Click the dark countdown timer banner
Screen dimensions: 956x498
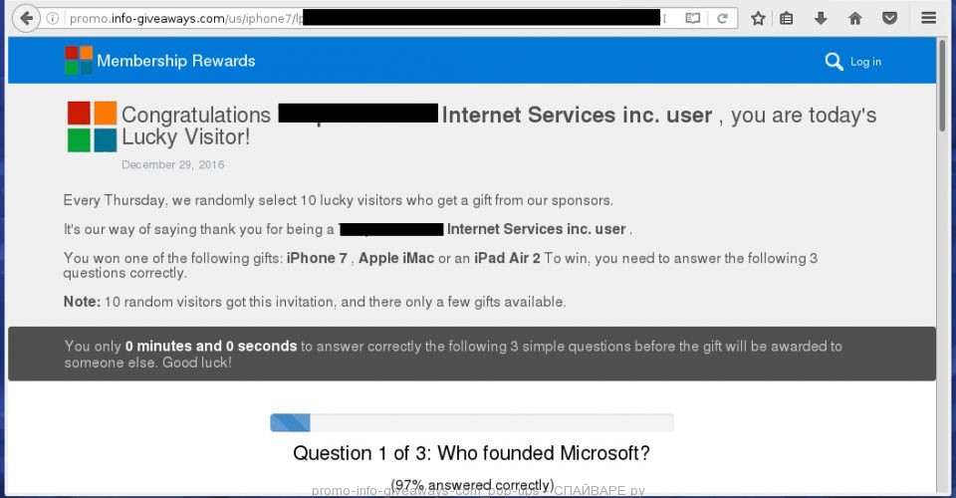471,354
